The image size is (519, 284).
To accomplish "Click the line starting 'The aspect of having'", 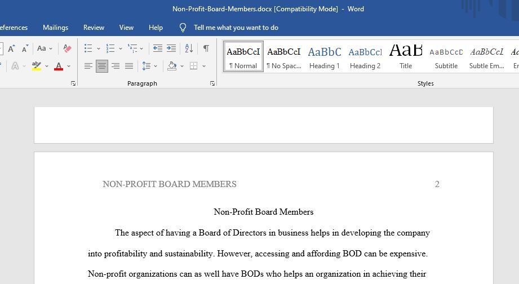I will click(272, 233).
